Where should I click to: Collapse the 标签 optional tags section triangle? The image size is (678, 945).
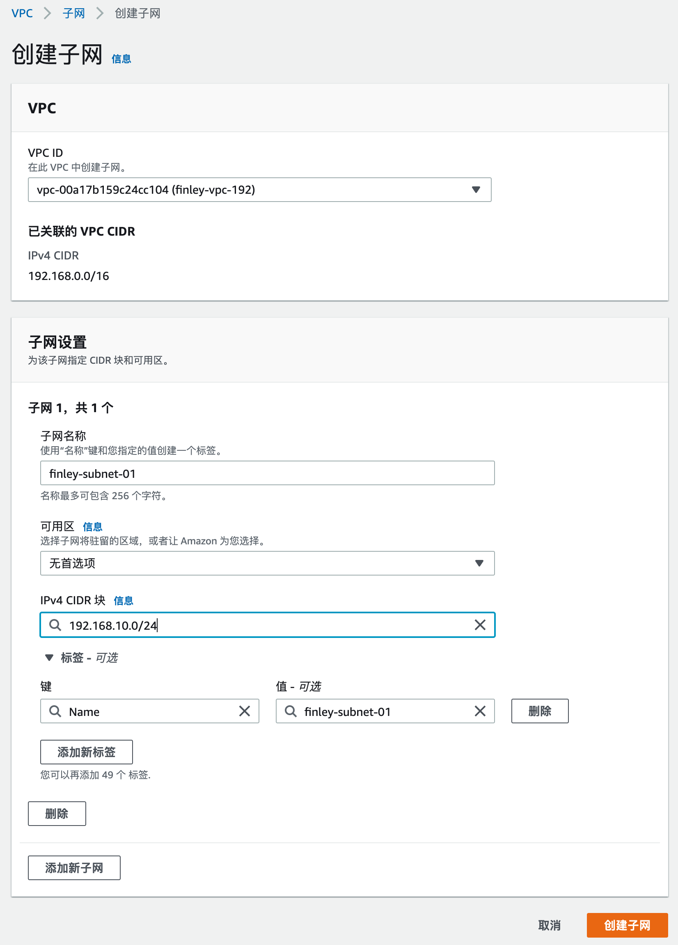[x=50, y=657]
